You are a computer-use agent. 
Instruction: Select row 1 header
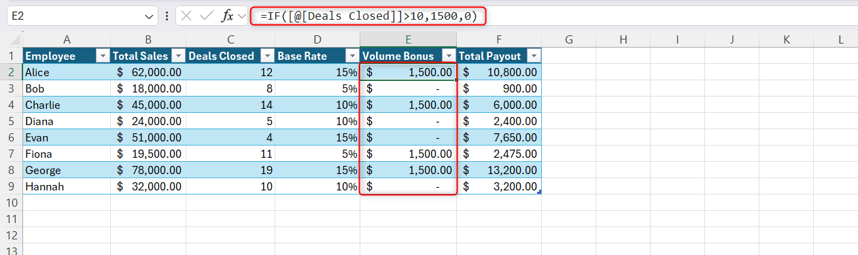pyautogui.click(x=11, y=56)
